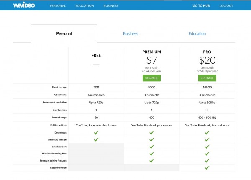Image resolution: width=251 pixels, height=180 pixels.
Task: Click Premium editing features checkmark, Premium column
Action: (151, 161)
